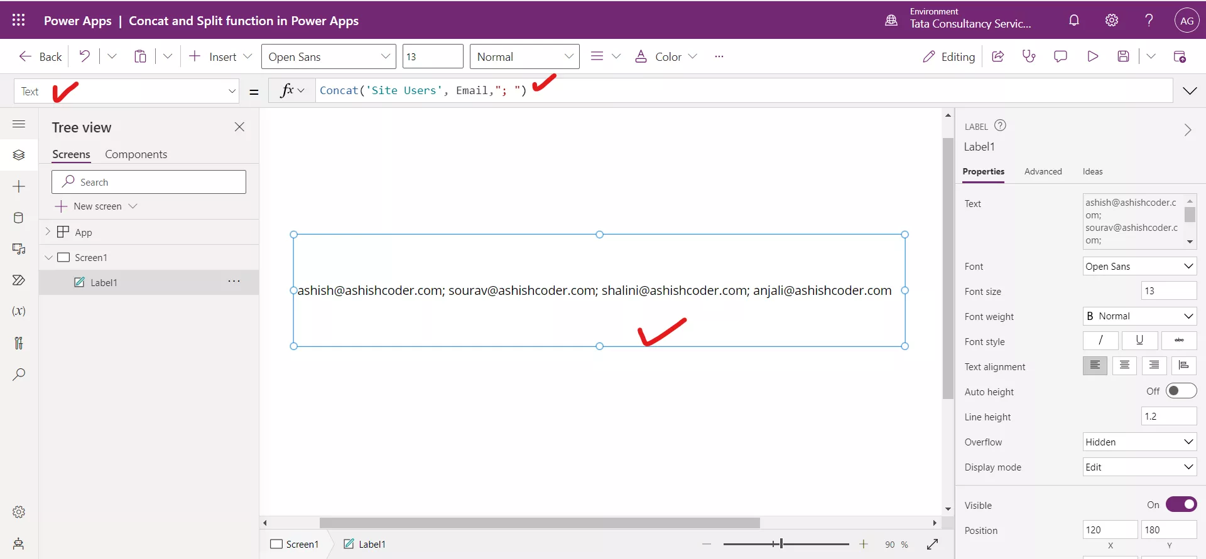This screenshot has height=559, width=1206.
Task: Click New screen button
Action: pyautogui.click(x=96, y=206)
